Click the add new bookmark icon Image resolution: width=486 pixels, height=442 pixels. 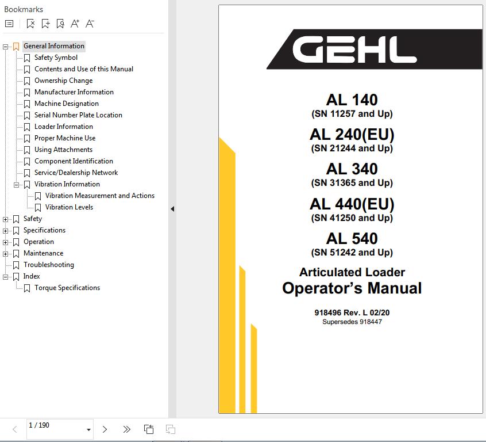pos(45,24)
